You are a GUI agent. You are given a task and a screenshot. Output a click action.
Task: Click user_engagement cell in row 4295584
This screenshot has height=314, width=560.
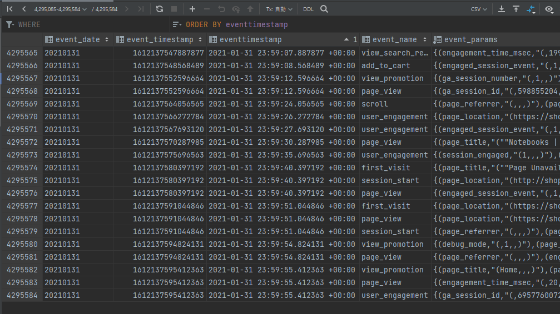click(395, 295)
